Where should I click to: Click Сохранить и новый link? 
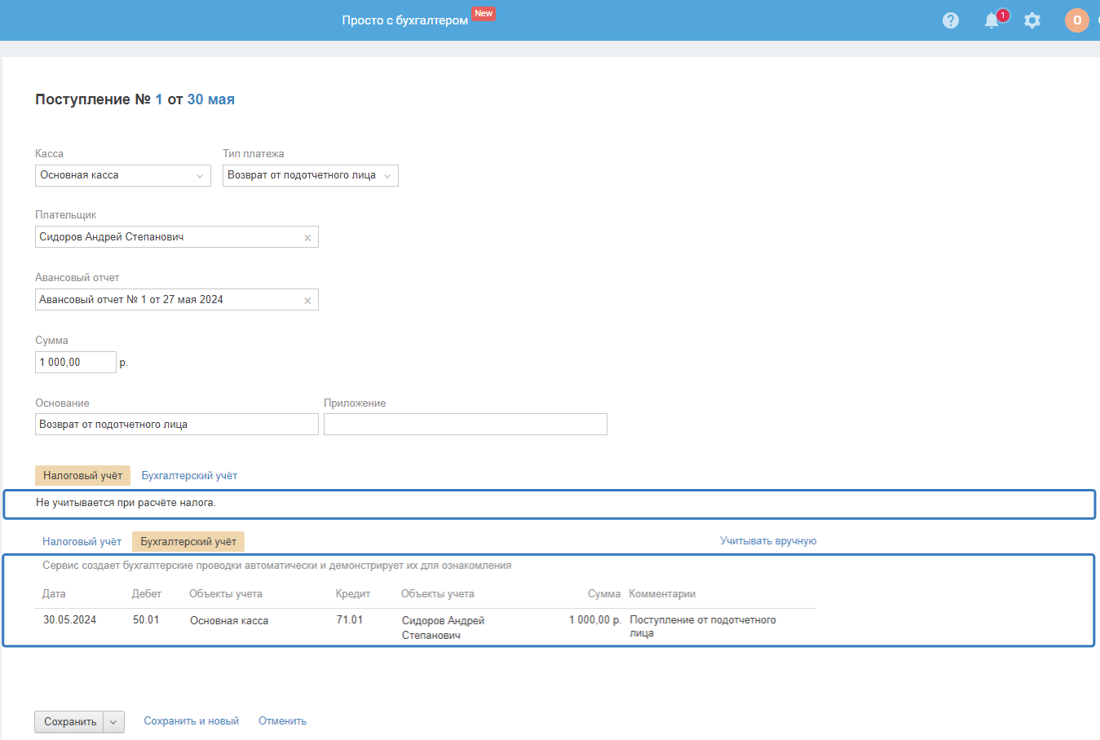click(191, 721)
